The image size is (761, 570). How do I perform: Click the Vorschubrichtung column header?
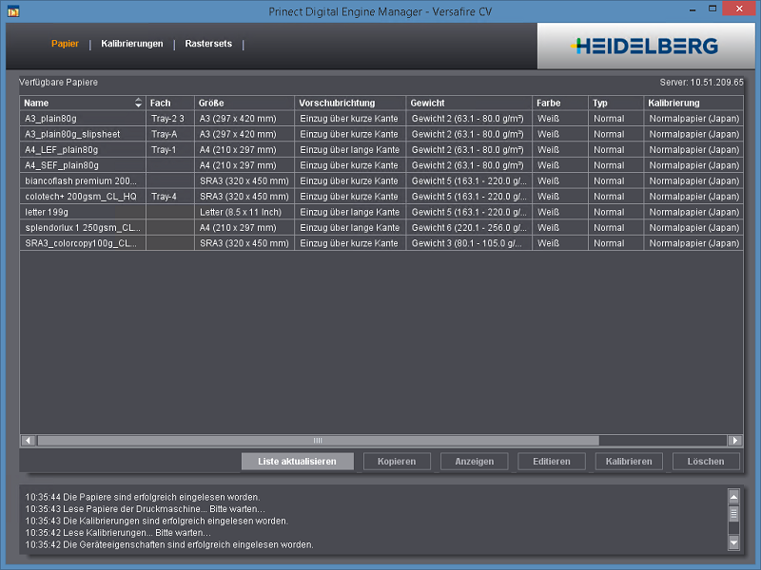click(350, 103)
